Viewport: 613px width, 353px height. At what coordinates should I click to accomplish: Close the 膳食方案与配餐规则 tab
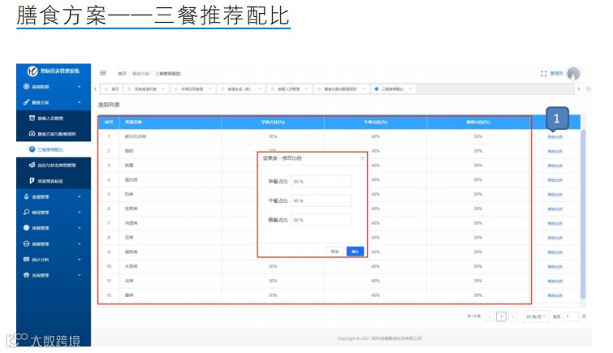[x=363, y=89]
